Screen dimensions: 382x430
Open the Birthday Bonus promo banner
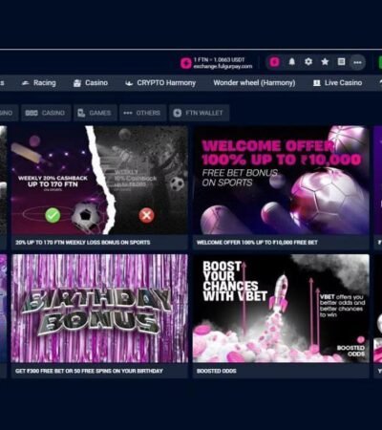click(99, 309)
